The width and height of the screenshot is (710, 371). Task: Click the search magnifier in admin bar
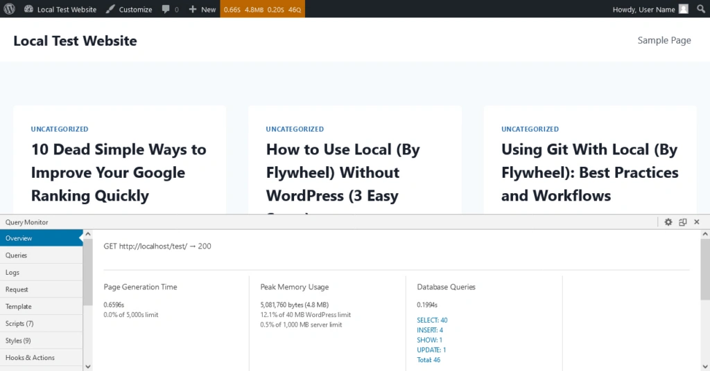(702, 10)
